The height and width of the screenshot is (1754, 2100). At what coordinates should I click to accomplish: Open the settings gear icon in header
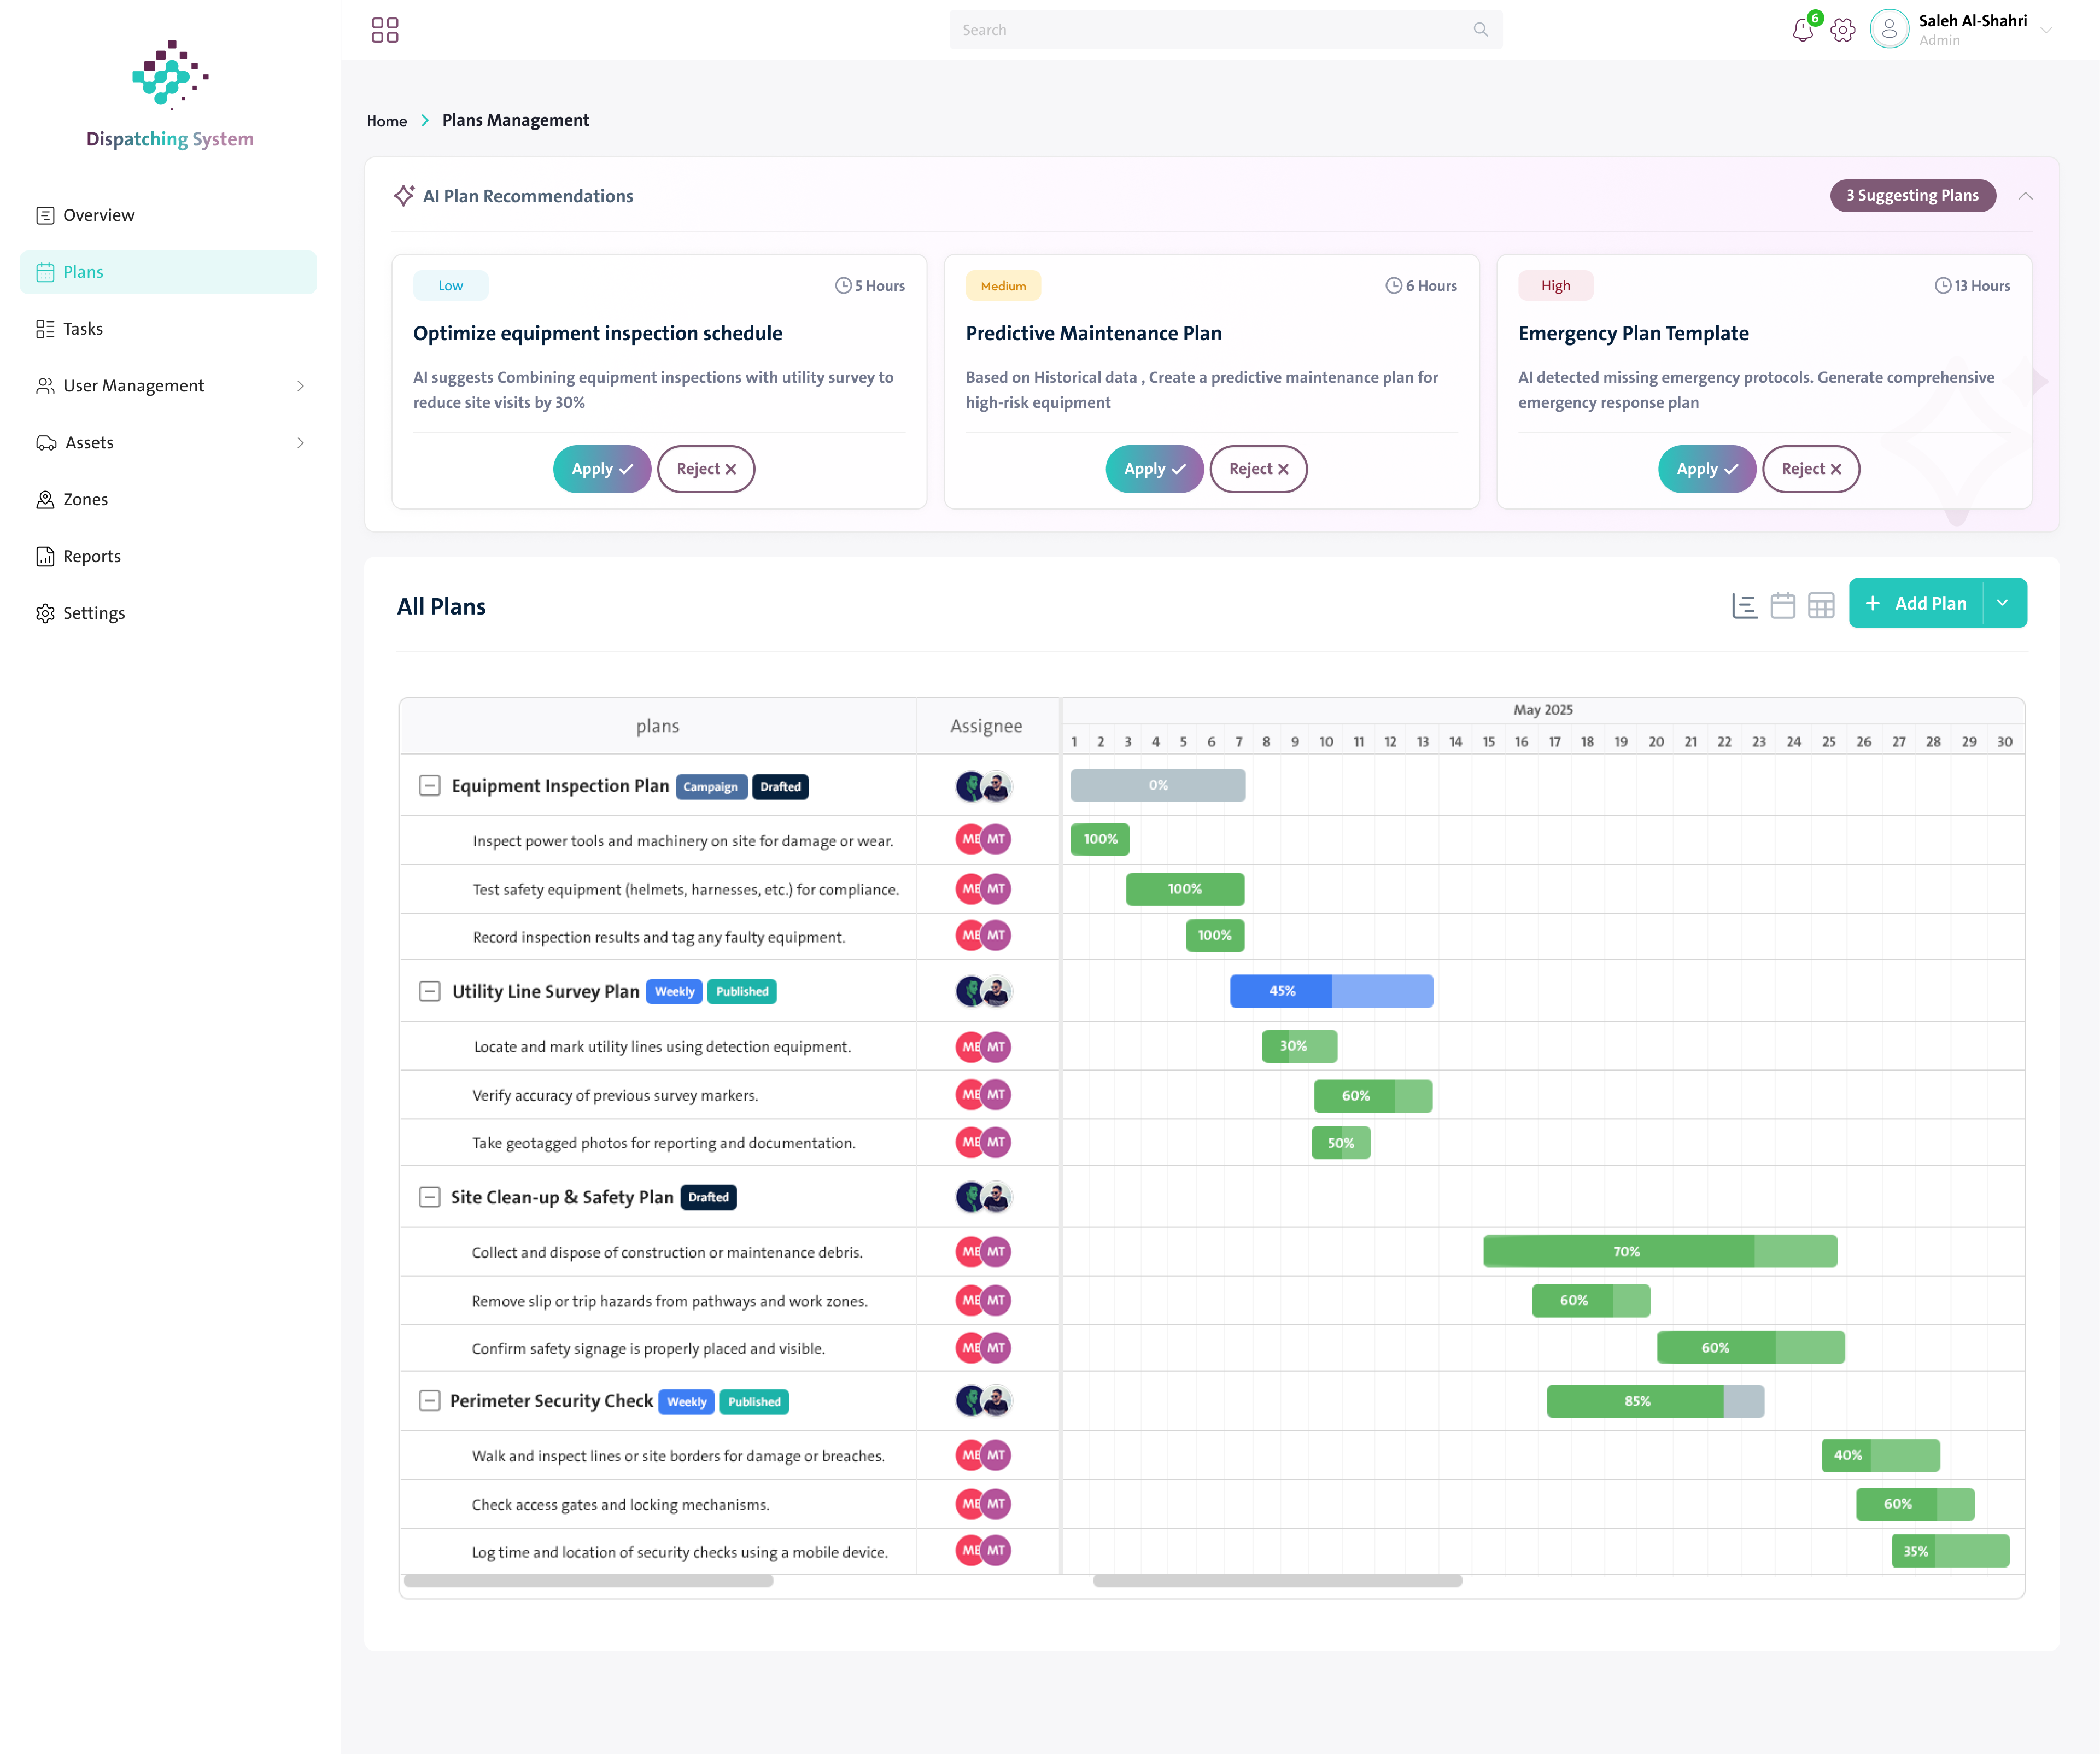(1843, 30)
